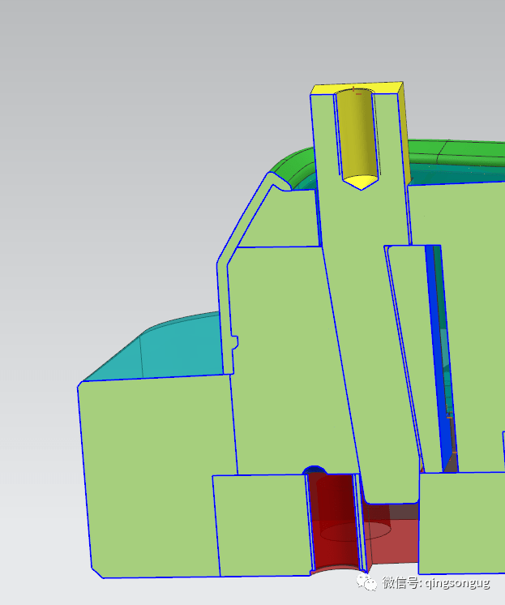
Task: Click the qingsongug watermark text
Action: click(435, 582)
